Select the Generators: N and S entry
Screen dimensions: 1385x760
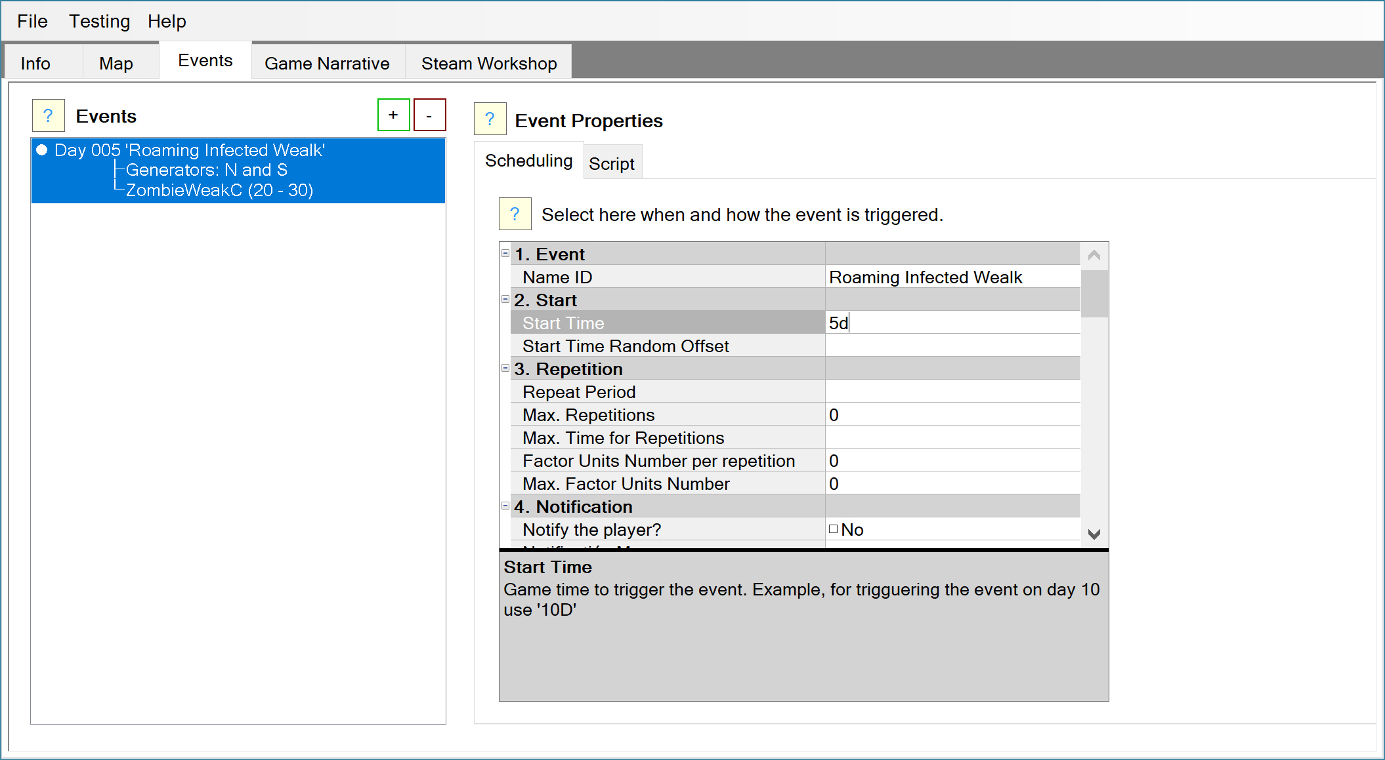click(206, 170)
